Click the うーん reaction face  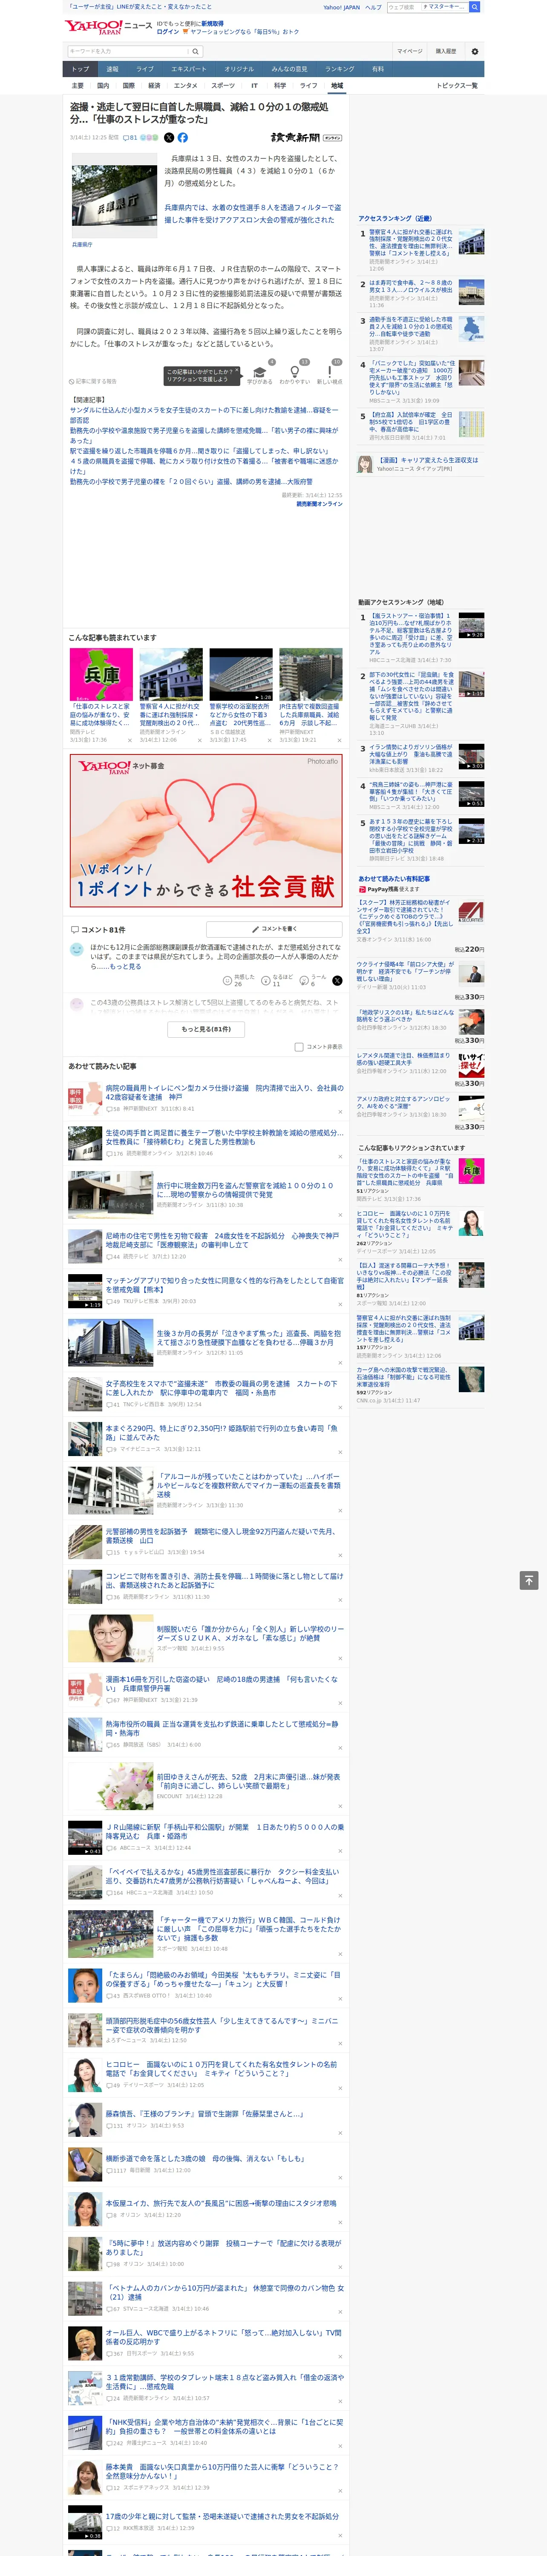305,979
